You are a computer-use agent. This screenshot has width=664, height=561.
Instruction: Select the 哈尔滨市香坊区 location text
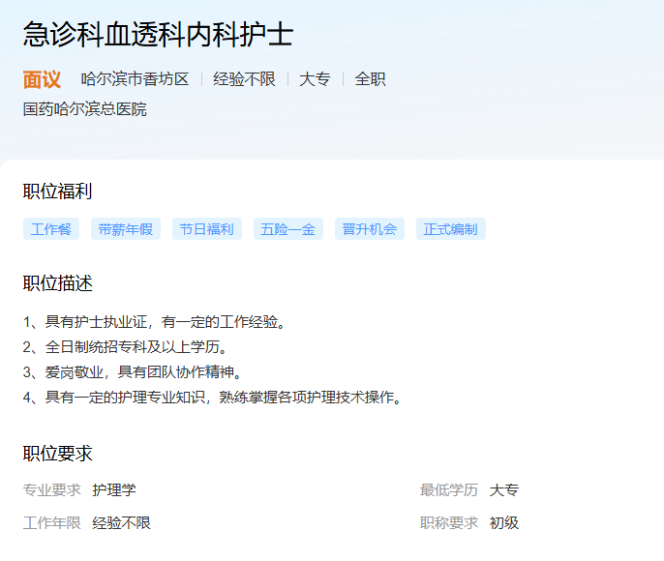coord(135,79)
